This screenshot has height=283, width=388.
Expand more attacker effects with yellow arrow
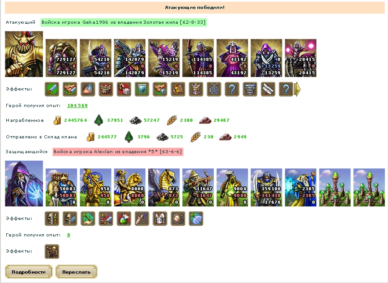coord(298,89)
